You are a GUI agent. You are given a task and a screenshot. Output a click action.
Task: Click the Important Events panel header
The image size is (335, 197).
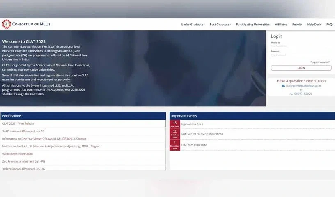252,116
